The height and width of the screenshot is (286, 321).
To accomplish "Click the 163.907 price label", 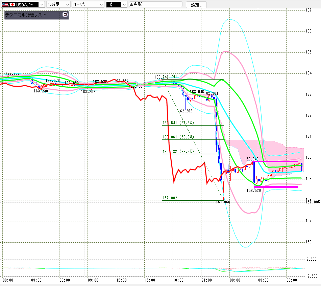I will click(x=13, y=73).
